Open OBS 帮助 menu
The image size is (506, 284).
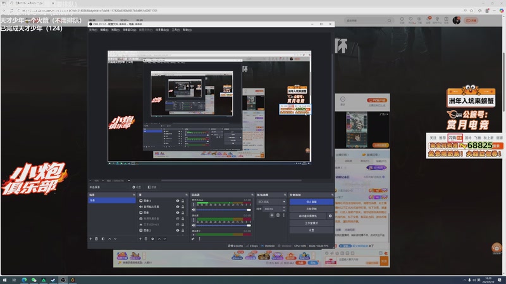187,30
